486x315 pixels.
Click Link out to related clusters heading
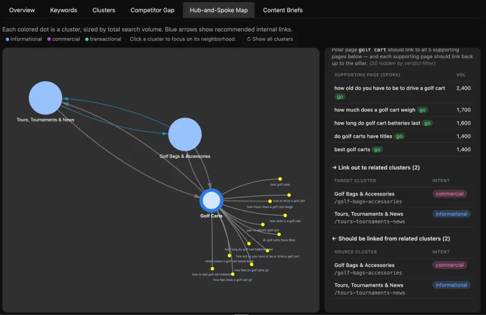pyautogui.click(x=376, y=168)
